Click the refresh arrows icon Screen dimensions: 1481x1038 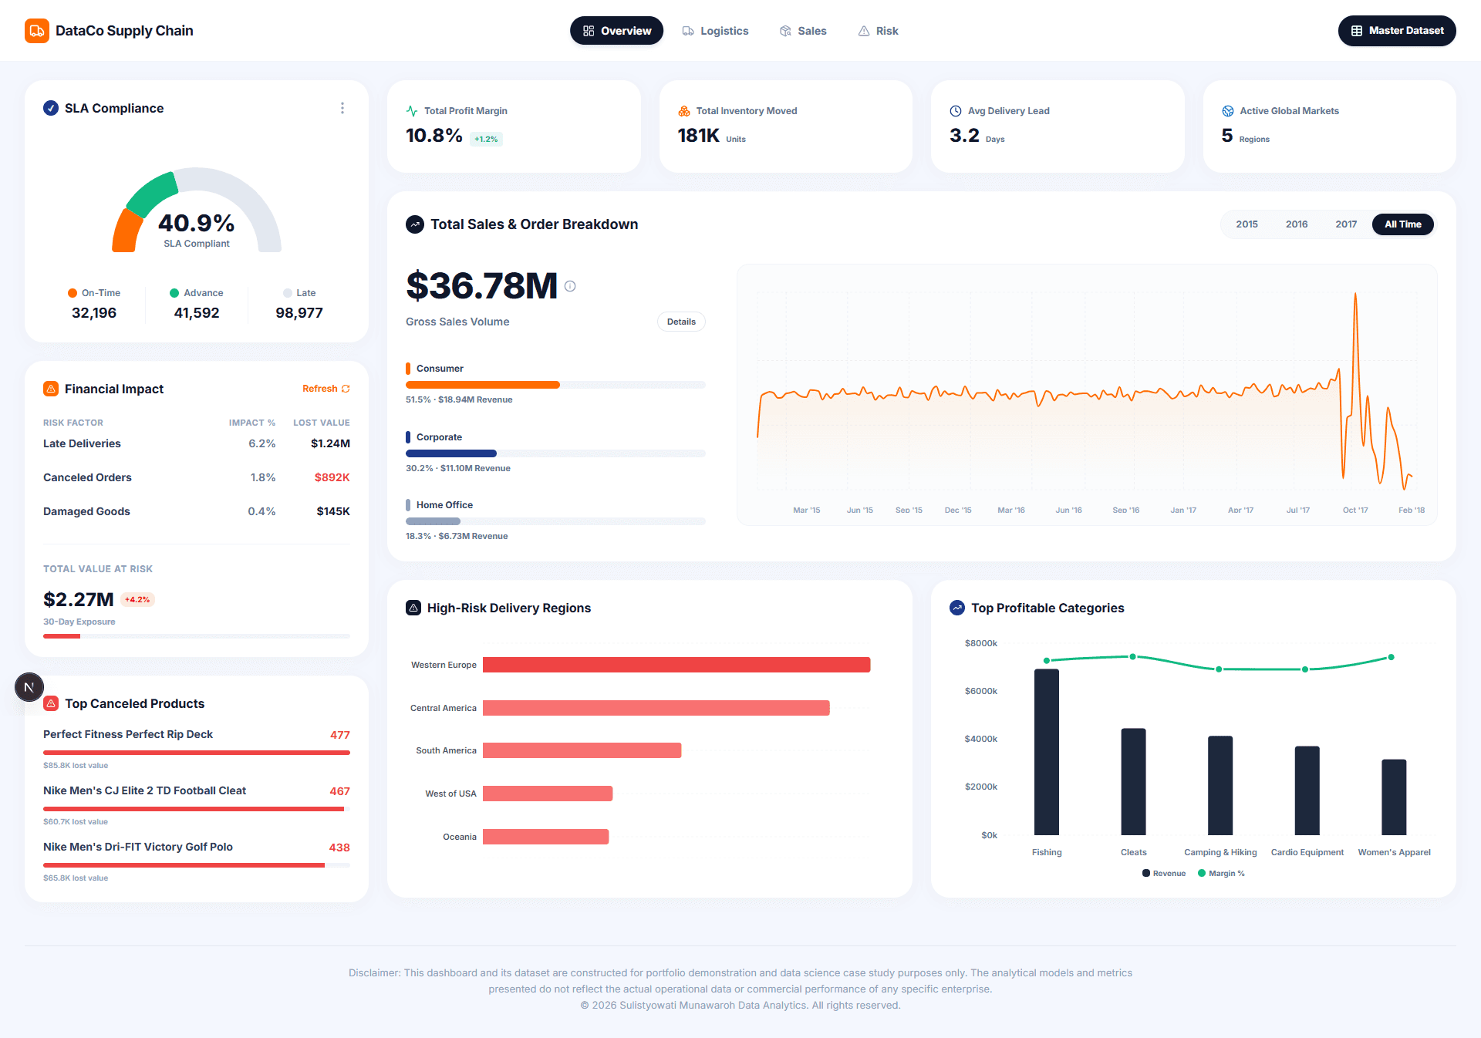[x=346, y=389]
